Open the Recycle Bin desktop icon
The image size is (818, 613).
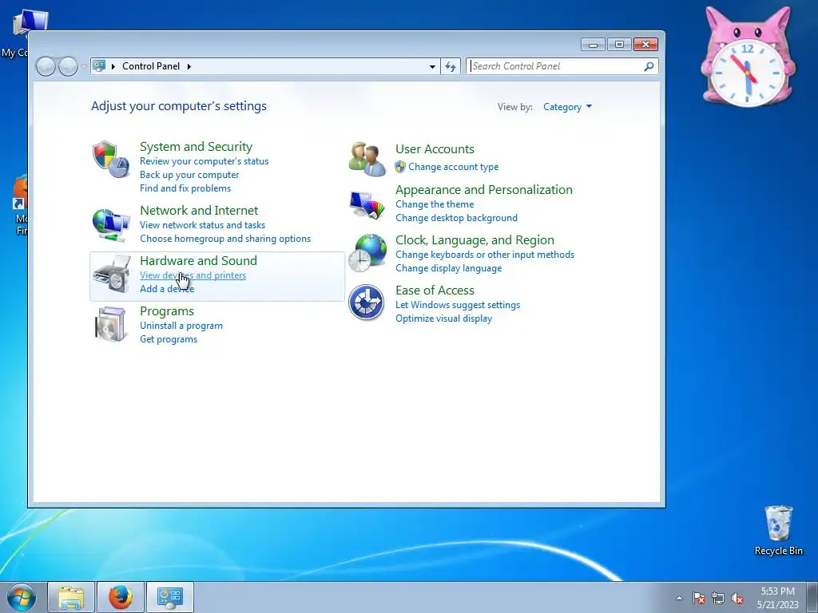point(778,531)
